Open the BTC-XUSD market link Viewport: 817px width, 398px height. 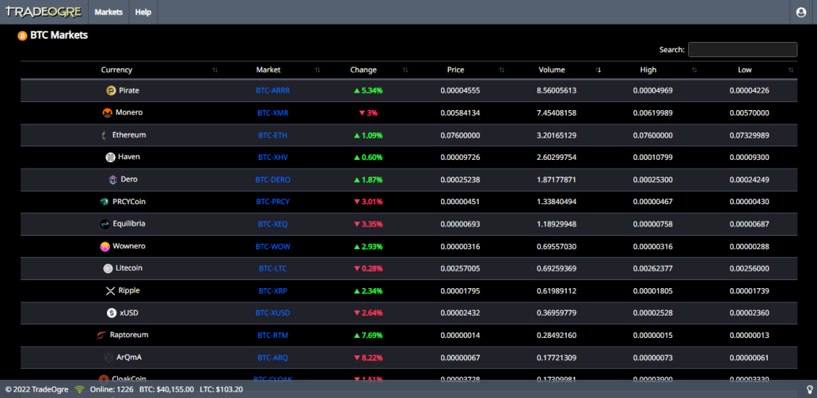click(x=272, y=313)
